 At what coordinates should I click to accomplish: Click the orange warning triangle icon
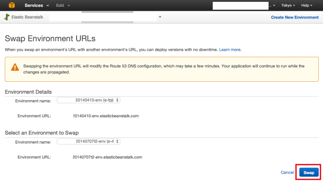coord(15,67)
